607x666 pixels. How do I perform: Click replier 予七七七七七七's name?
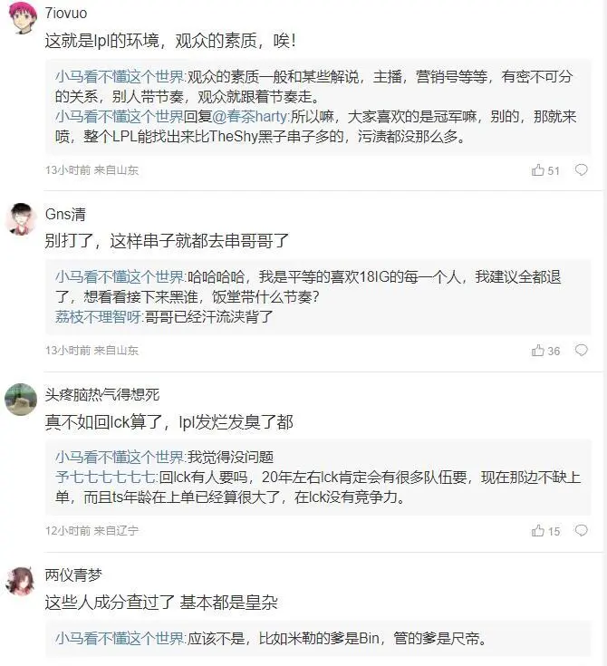(x=105, y=478)
